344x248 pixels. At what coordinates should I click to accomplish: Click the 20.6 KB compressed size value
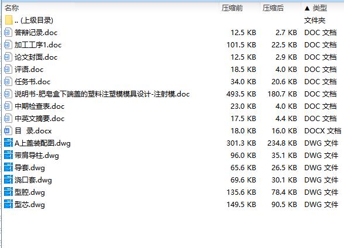284,82
